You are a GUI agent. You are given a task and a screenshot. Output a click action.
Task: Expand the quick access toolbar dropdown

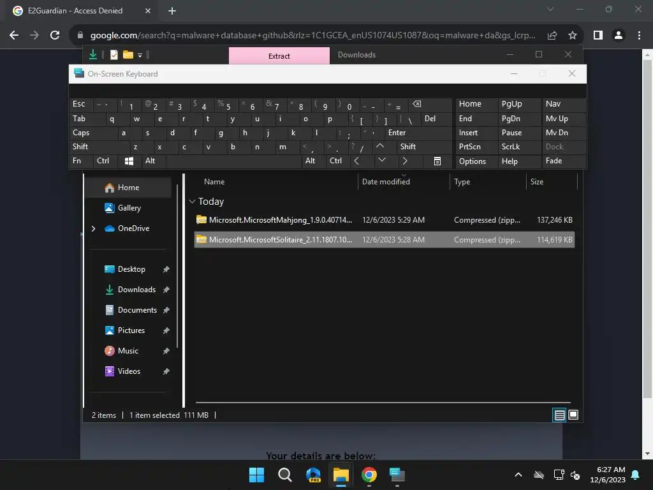(x=140, y=55)
